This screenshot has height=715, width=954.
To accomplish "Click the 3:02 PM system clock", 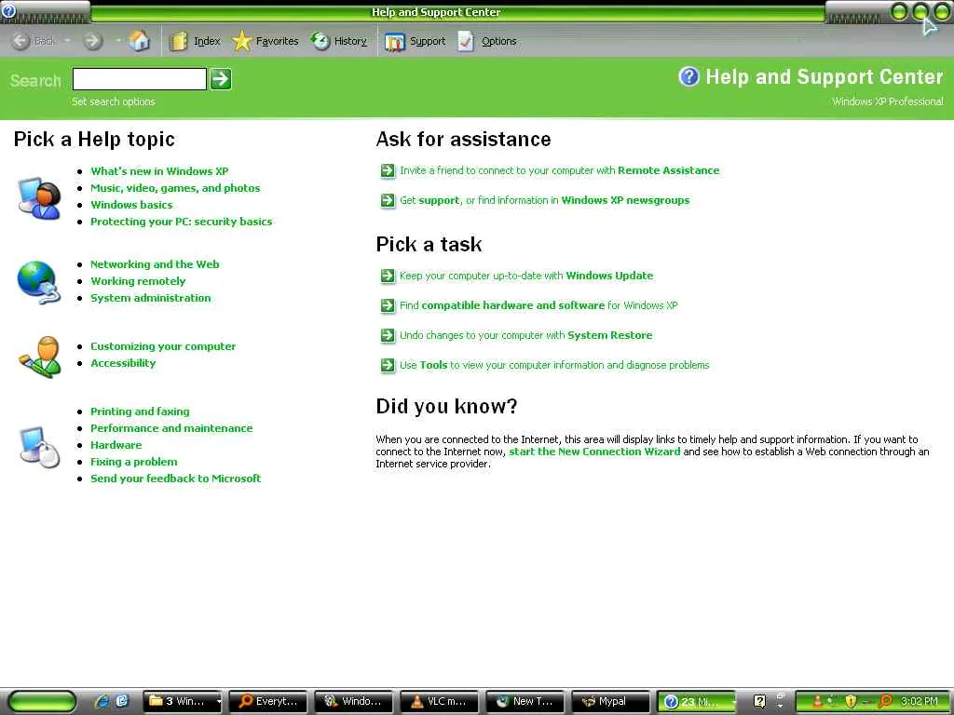I will (920, 702).
